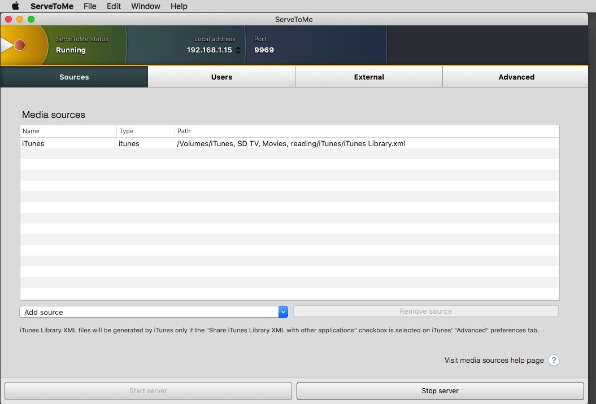This screenshot has height=404, width=596.
Task: Click the lowercase itunes type cell
Action: point(129,143)
